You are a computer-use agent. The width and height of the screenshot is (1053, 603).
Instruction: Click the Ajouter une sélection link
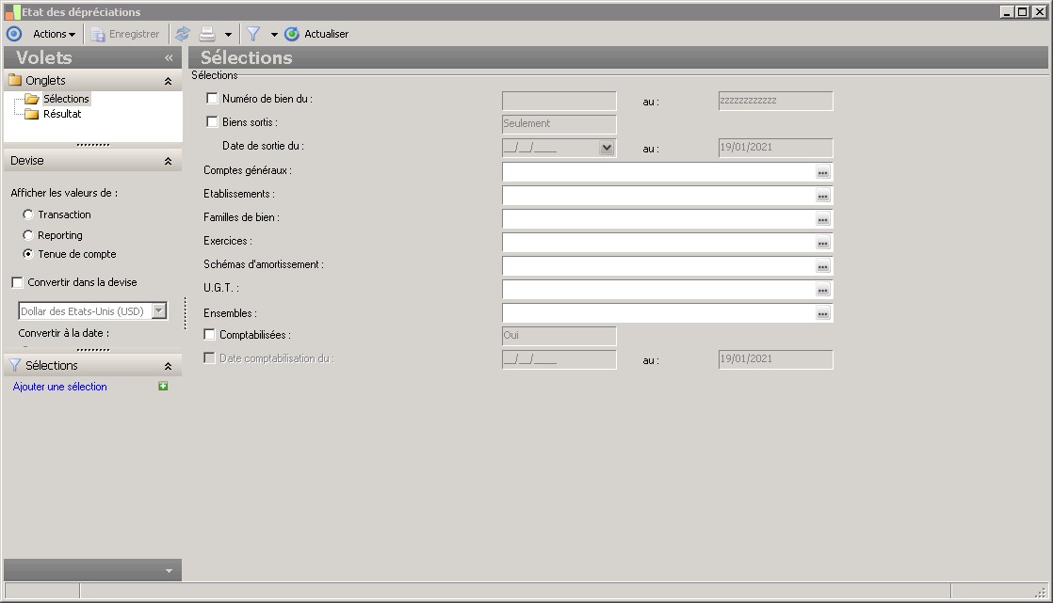[60, 387]
